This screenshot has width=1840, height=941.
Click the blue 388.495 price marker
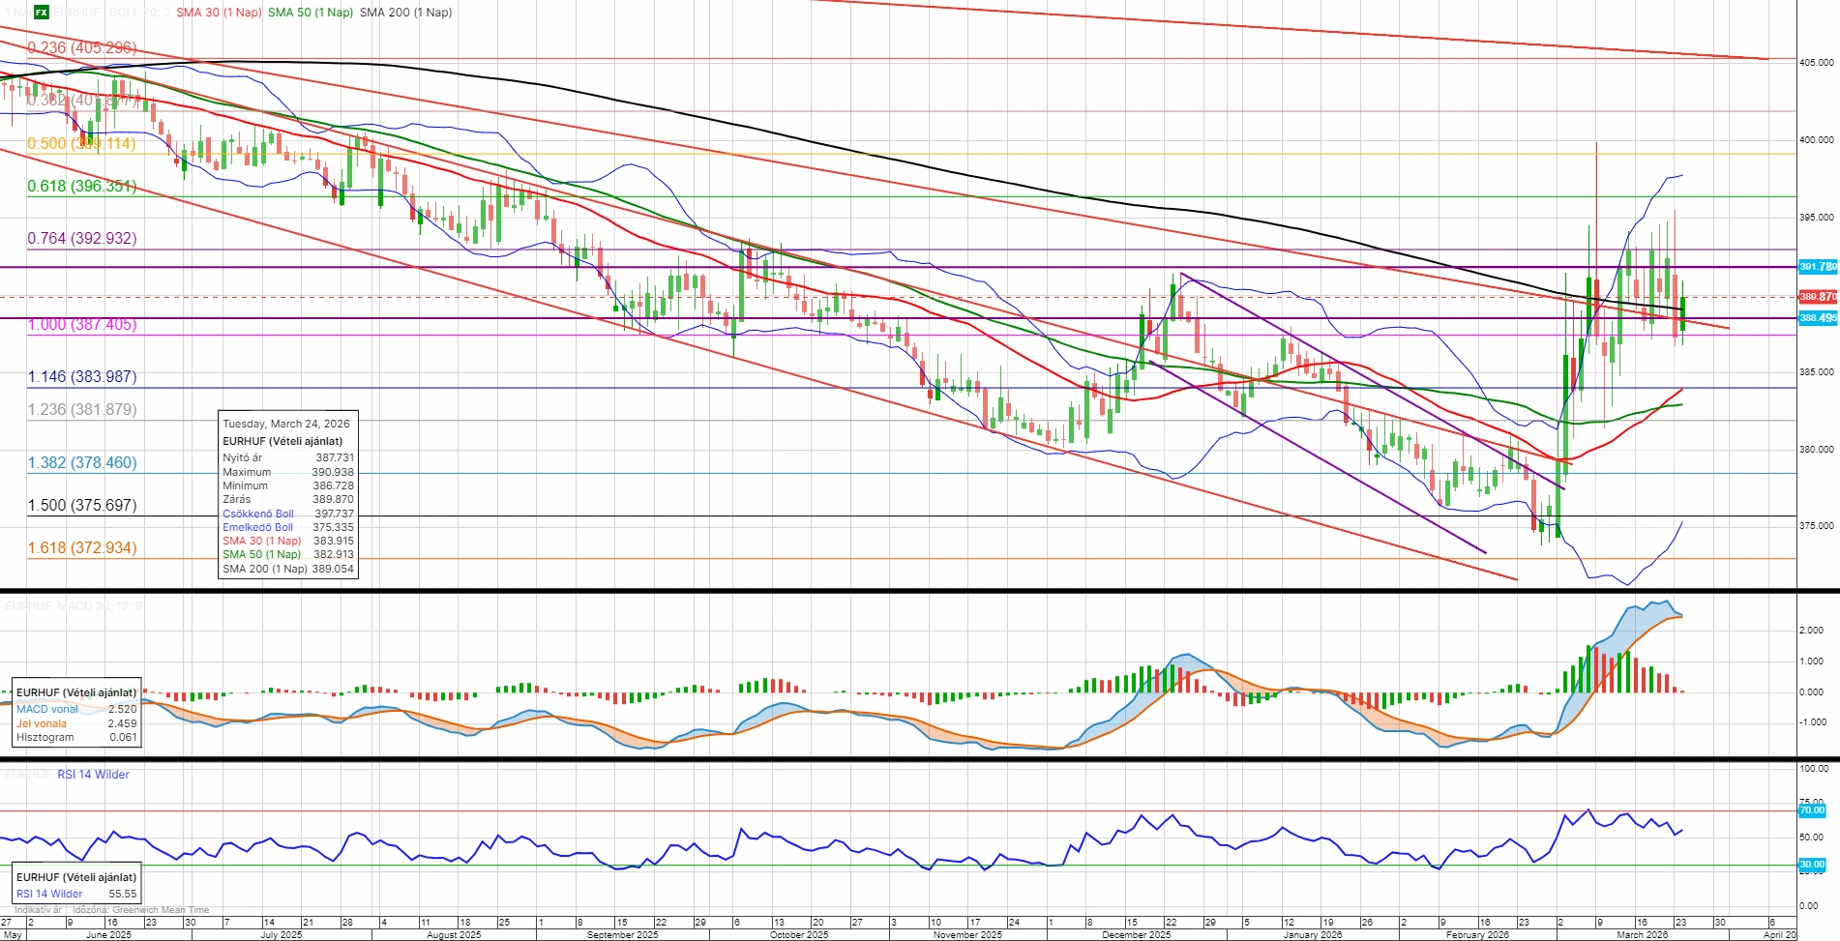point(1817,318)
